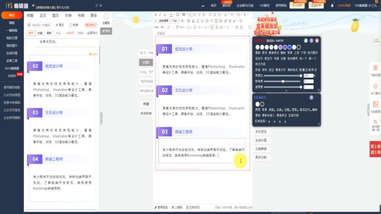Open 热门素材 in right sidebar
Screen dimensions: 381x214
click(375, 89)
